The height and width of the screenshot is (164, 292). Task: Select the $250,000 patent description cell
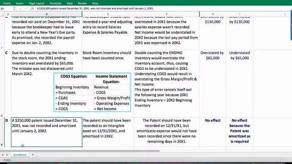tap(47, 132)
